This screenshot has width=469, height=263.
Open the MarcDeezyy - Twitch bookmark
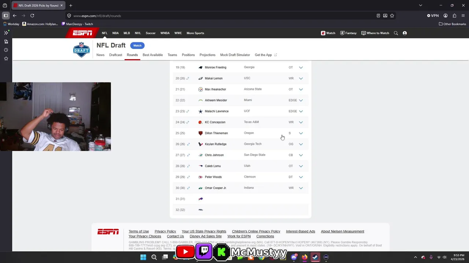pos(77,24)
